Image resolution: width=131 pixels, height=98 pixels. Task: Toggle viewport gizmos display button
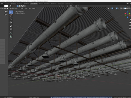pos(112,8)
